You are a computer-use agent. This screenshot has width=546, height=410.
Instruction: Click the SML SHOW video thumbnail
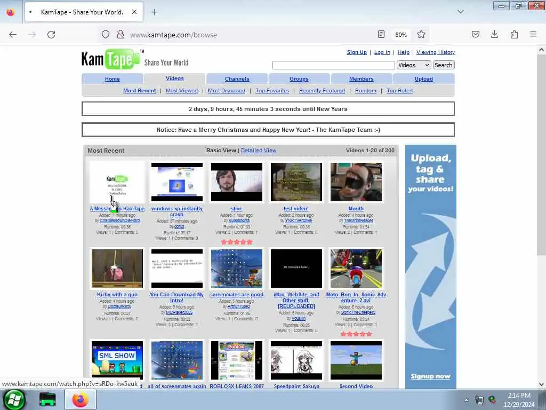coord(117,360)
